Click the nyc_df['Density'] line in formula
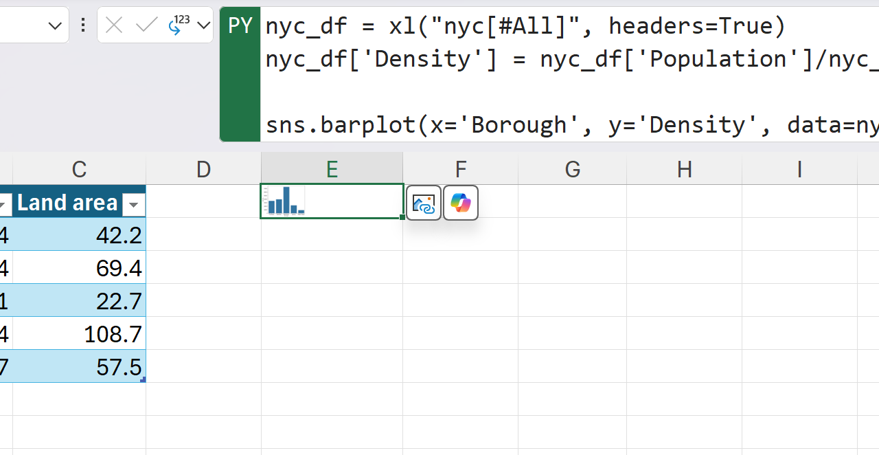The width and height of the screenshot is (879, 455). [x=572, y=59]
